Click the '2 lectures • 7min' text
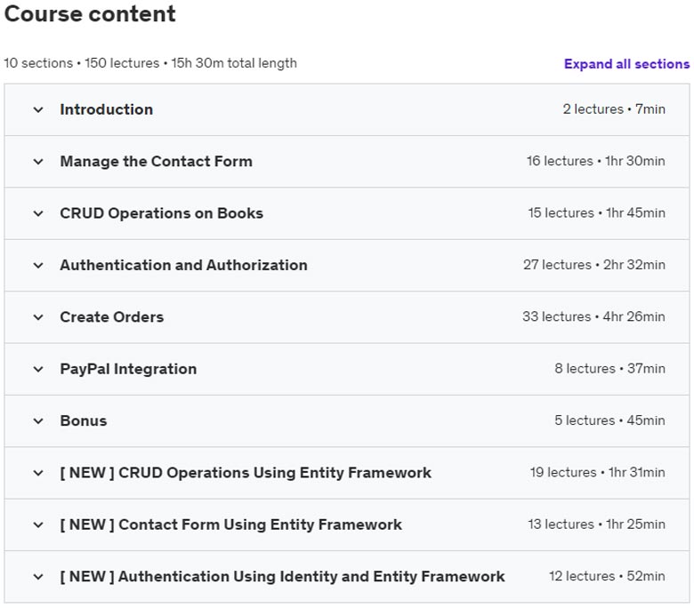The image size is (694, 608). [x=614, y=109]
